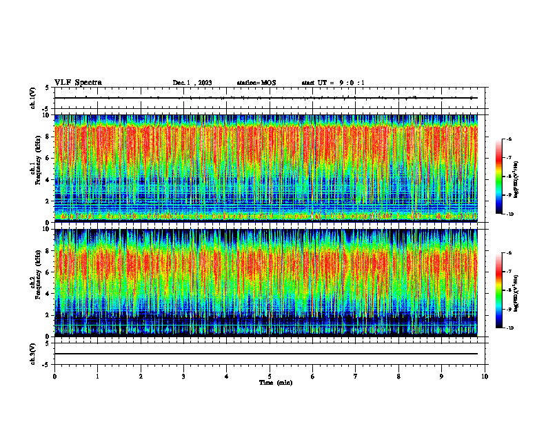Click the ch.2 colorbar "log(PSD)" unit label
Screen dimensions: 546x422
point(516,293)
